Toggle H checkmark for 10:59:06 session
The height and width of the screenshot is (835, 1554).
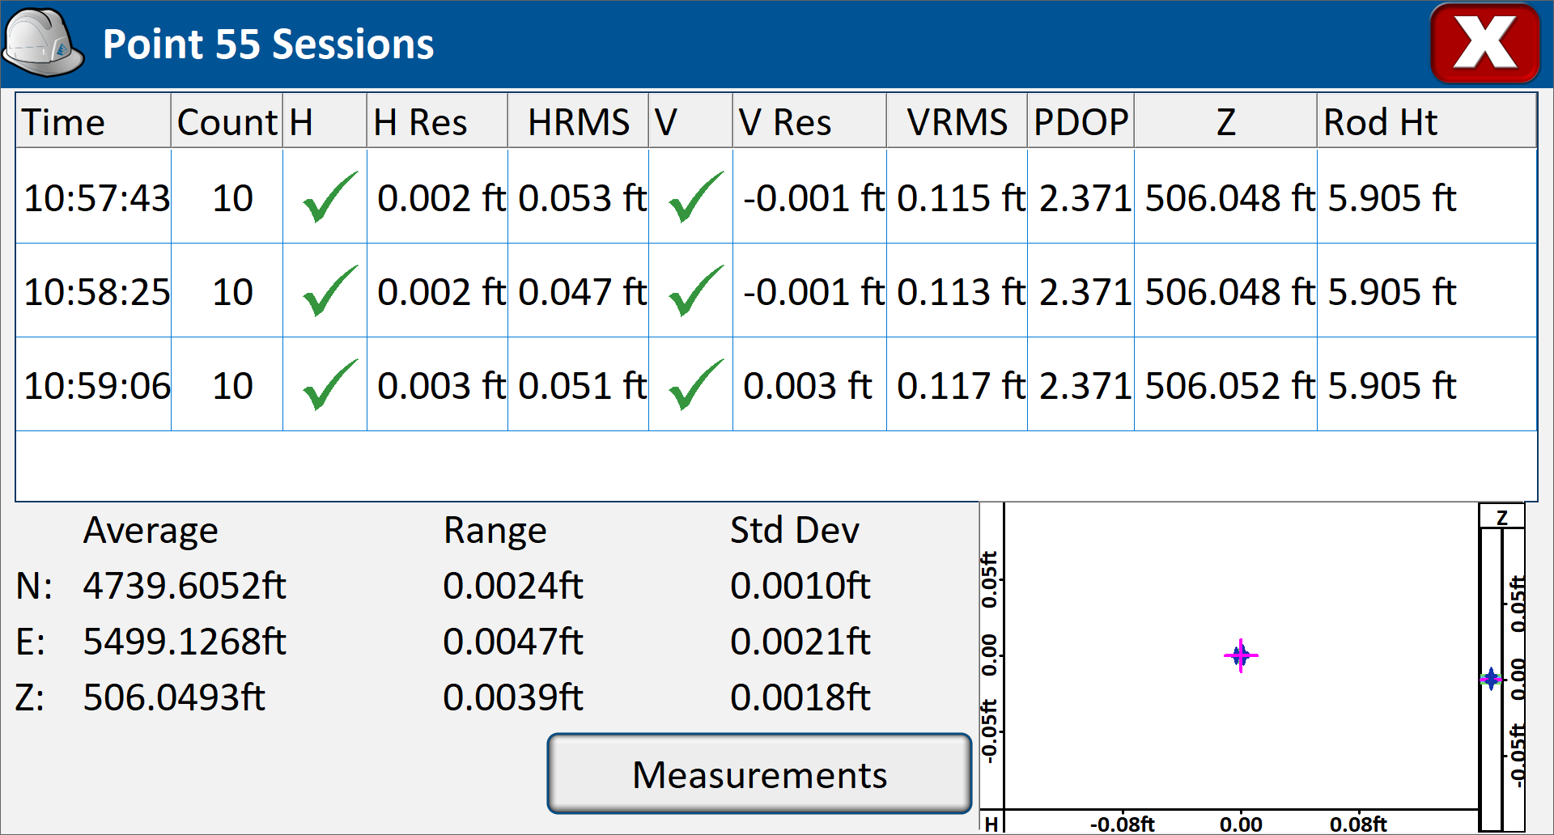pos(329,384)
